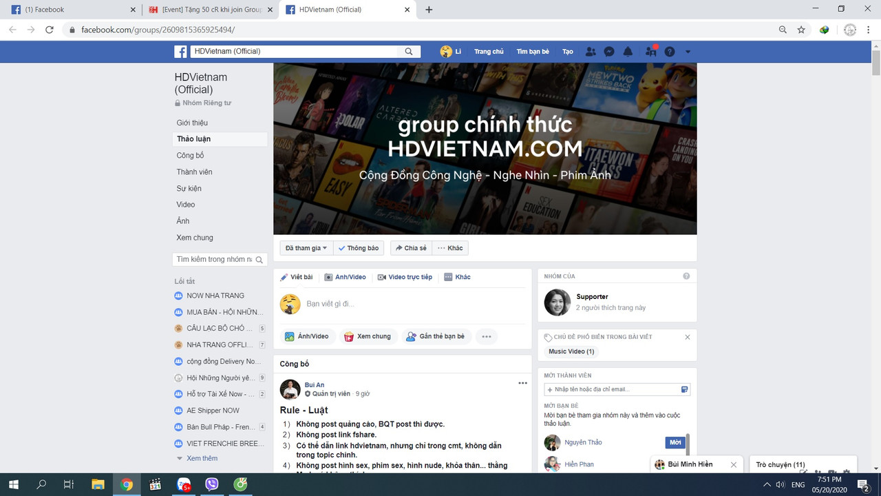Reload the page with the browser refresh button

pos(50,30)
